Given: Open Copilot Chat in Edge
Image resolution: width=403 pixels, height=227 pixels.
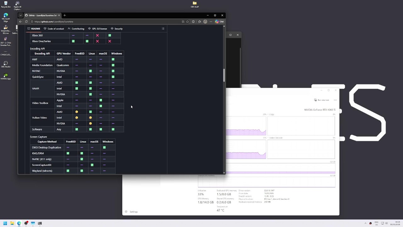Looking at the screenshot, I should tap(219, 21).
